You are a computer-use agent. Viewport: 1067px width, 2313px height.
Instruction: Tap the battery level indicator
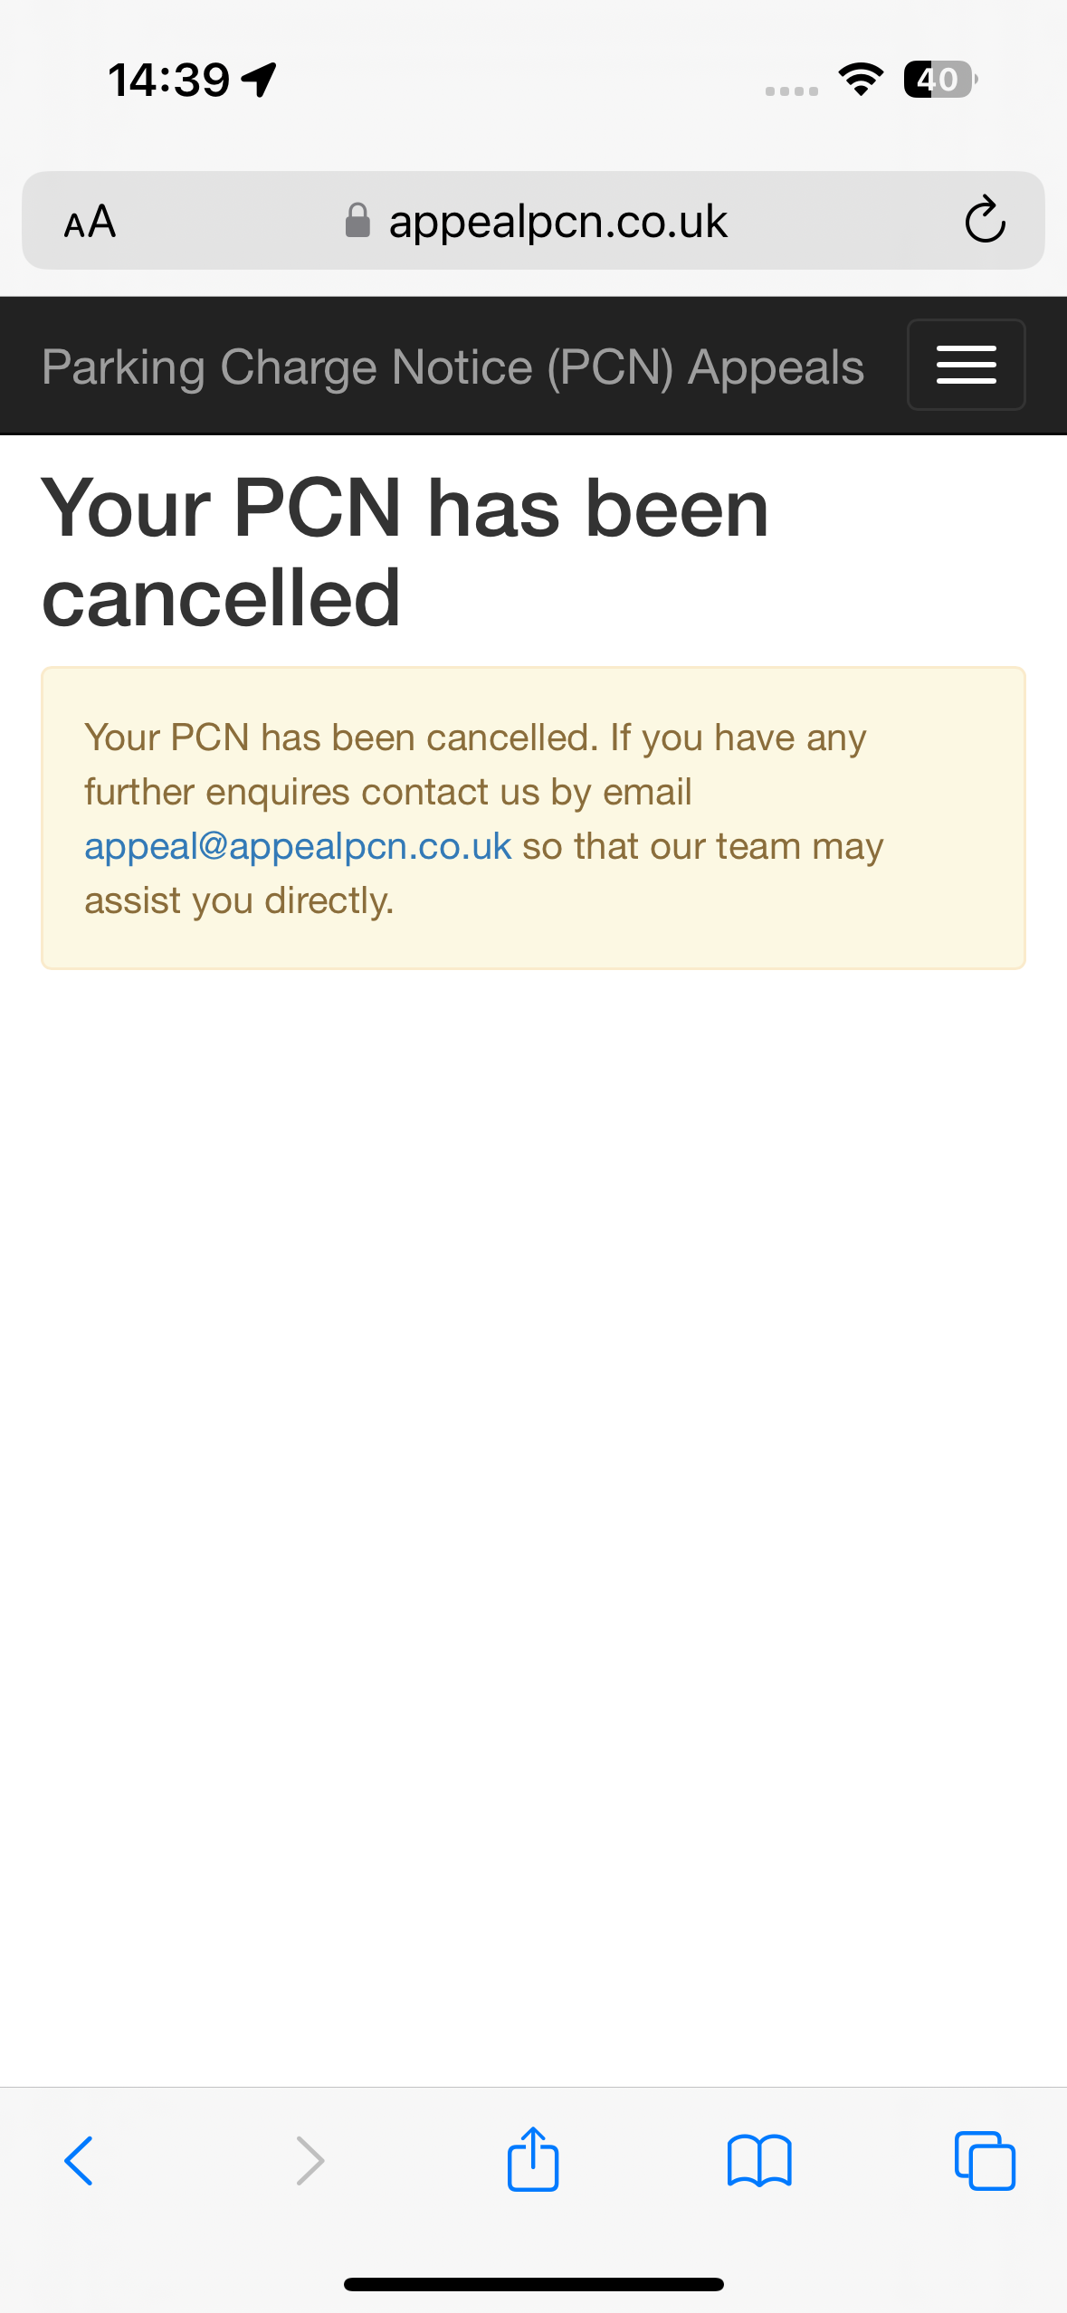(939, 80)
